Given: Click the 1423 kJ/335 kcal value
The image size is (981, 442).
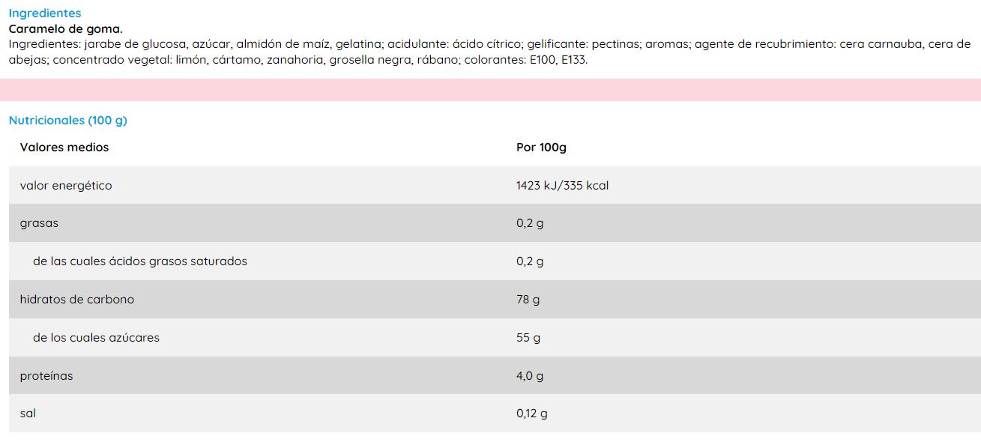Looking at the screenshot, I should (562, 186).
